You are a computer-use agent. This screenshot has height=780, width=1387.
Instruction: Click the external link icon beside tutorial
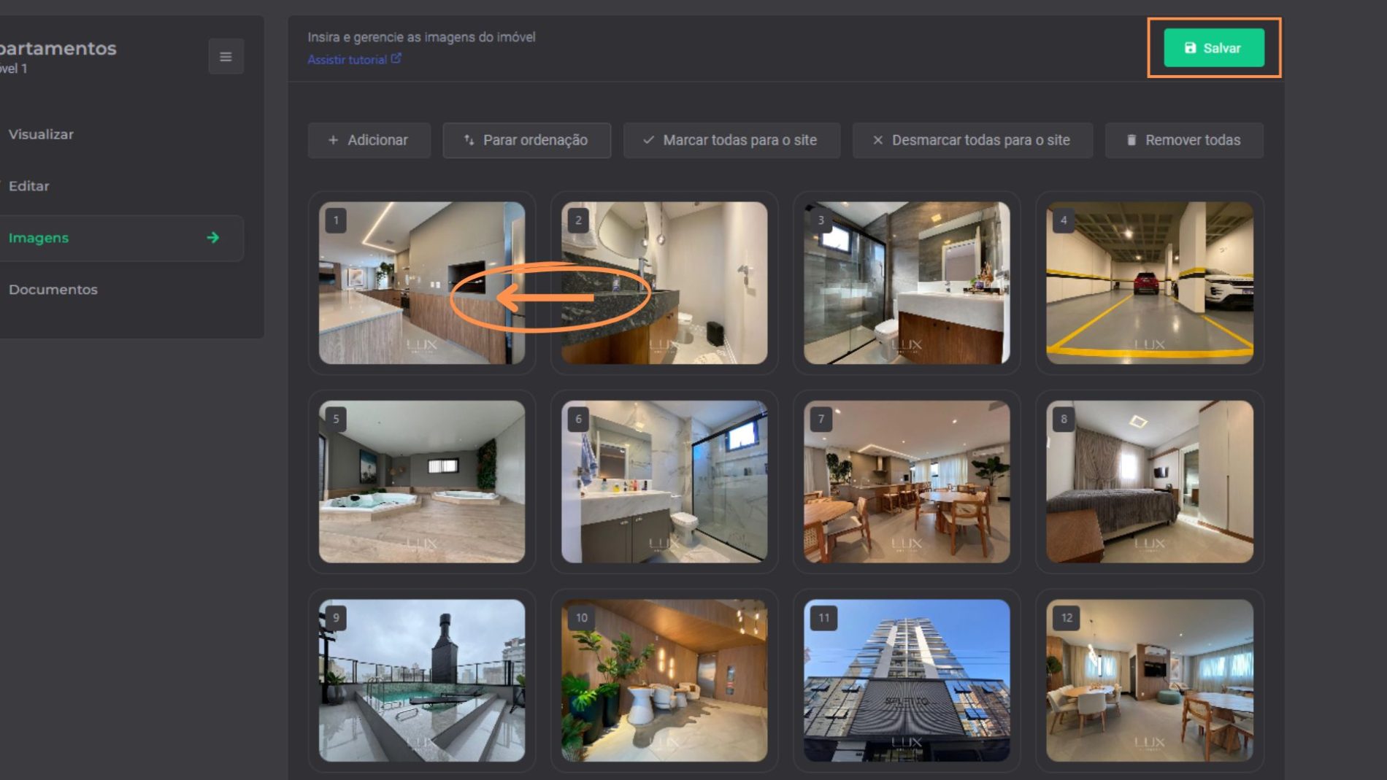point(396,58)
